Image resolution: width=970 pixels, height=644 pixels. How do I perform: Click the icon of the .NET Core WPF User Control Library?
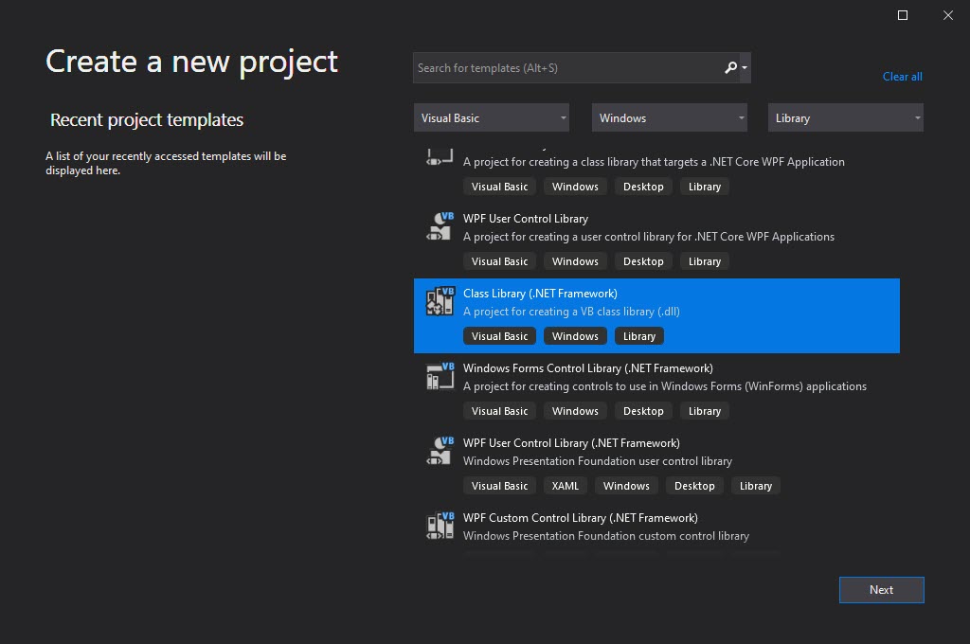coord(440,226)
